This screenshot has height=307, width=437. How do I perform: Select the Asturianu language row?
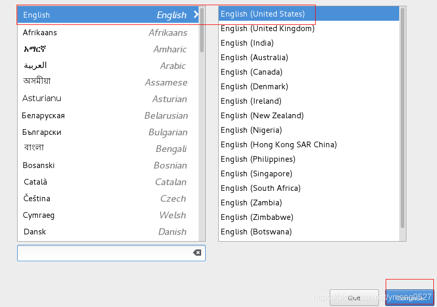(x=108, y=99)
